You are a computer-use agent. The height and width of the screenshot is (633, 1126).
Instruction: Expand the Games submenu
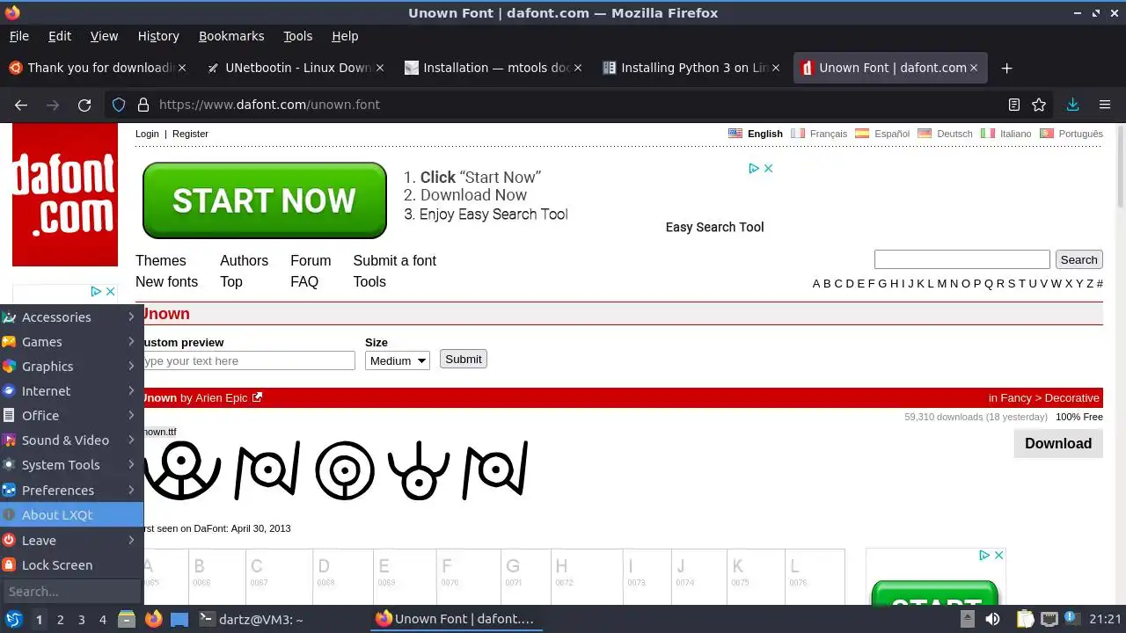pos(71,341)
